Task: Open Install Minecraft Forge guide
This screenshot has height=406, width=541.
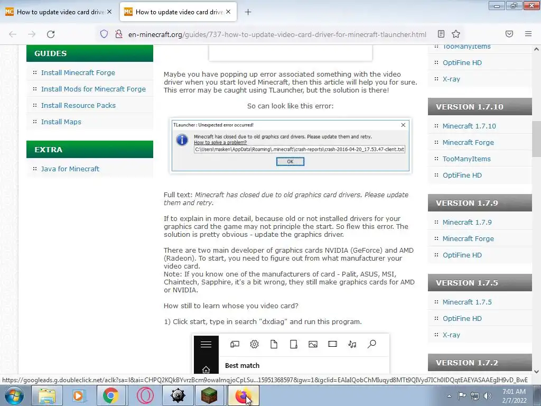Action: click(78, 72)
